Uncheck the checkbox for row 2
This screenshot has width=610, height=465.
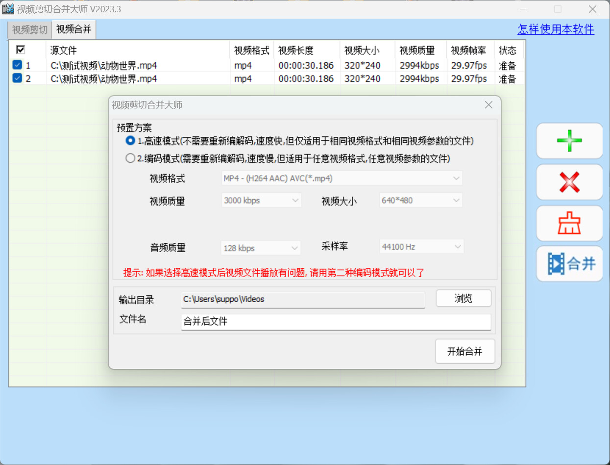click(17, 78)
